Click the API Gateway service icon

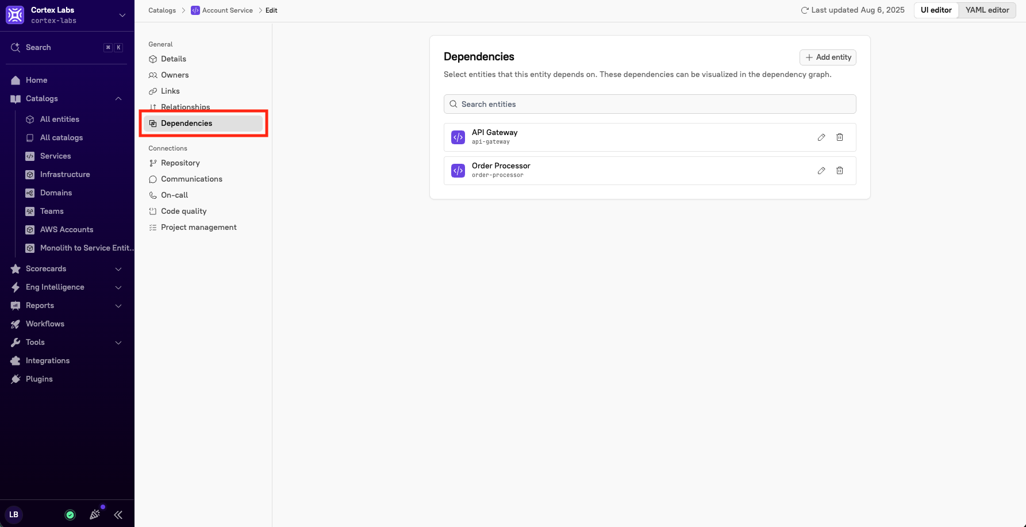(458, 137)
